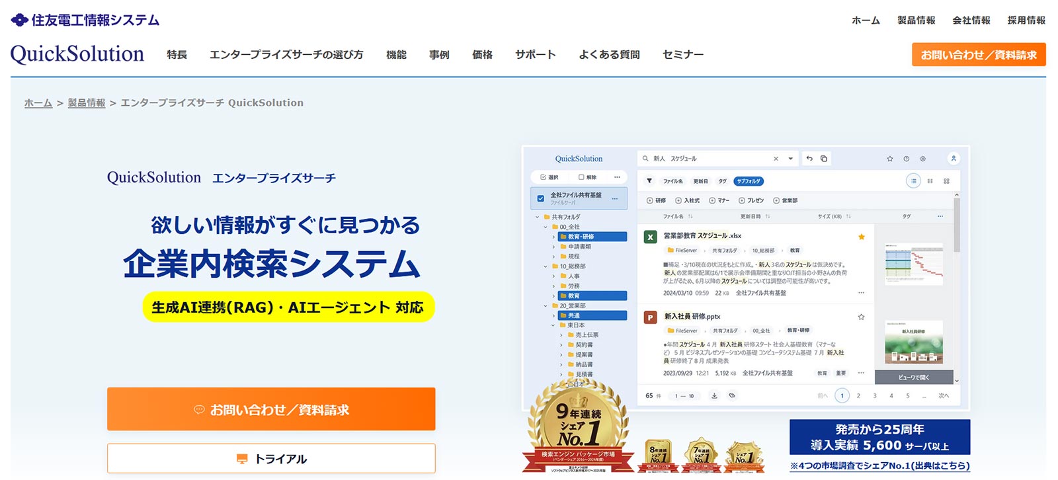Expand the 教育・研修 folder node
The height and width of the screenshot is (480, 1058).
pyautogui.click(x=554, y=237)
